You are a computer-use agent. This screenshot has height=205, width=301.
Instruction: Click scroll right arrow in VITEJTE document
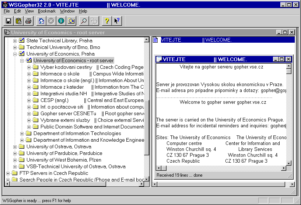tap(284, 168)
